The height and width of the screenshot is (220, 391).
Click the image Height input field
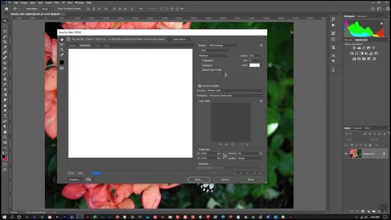point(209,158)
